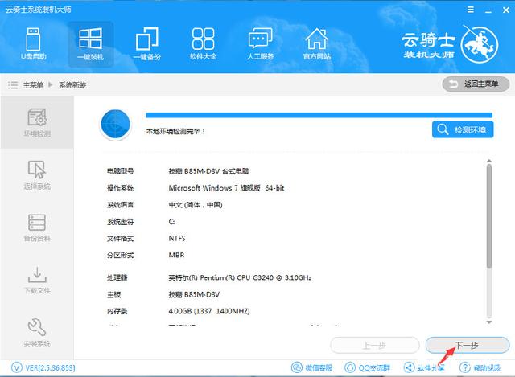
Task: Click the blue radar scan icon
Action: click(115, 125)
